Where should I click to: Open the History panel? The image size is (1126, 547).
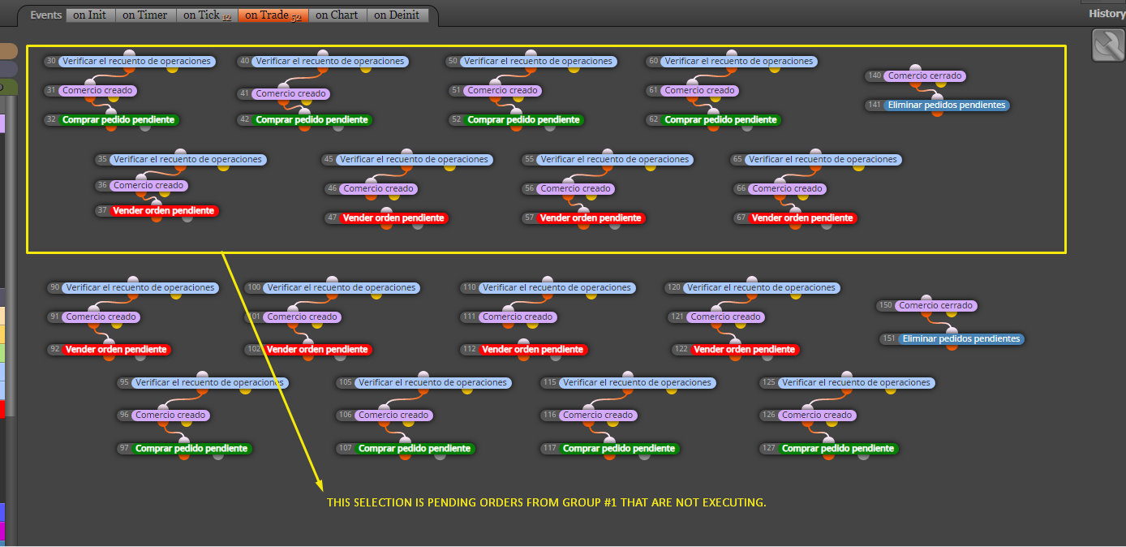pos(1107,13)
